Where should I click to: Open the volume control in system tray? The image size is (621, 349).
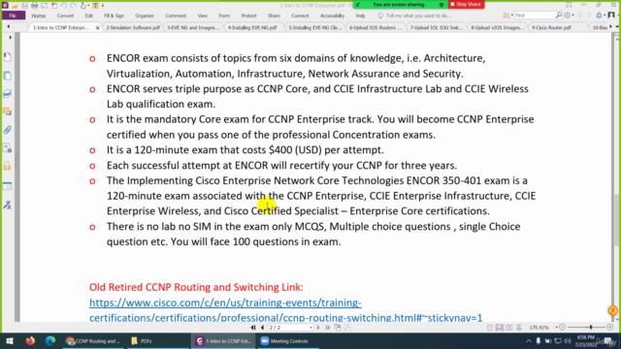[x=567, y=341]
